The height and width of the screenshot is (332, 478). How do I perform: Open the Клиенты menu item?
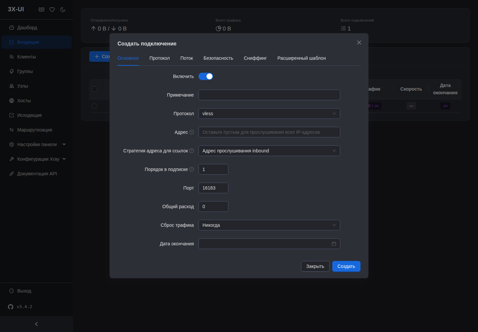(x=37, y=57)
